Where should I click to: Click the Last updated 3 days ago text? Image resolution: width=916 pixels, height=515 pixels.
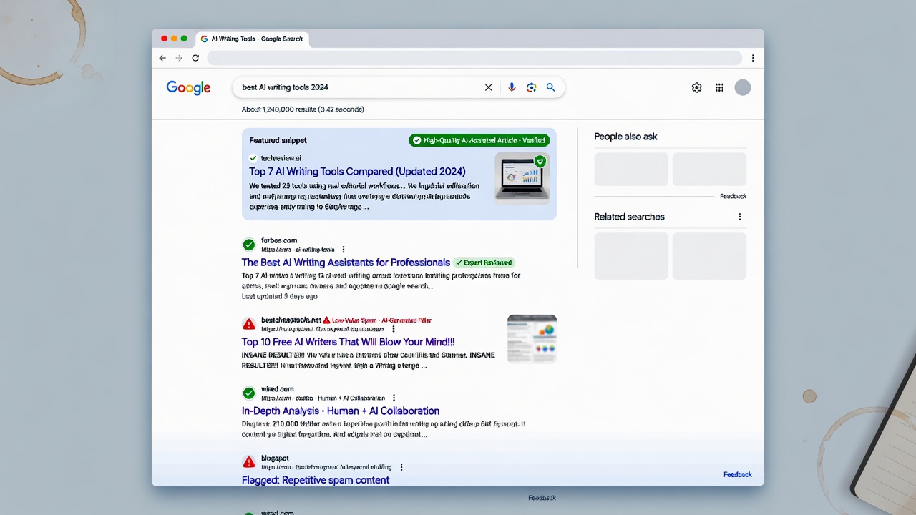(280, 296)
